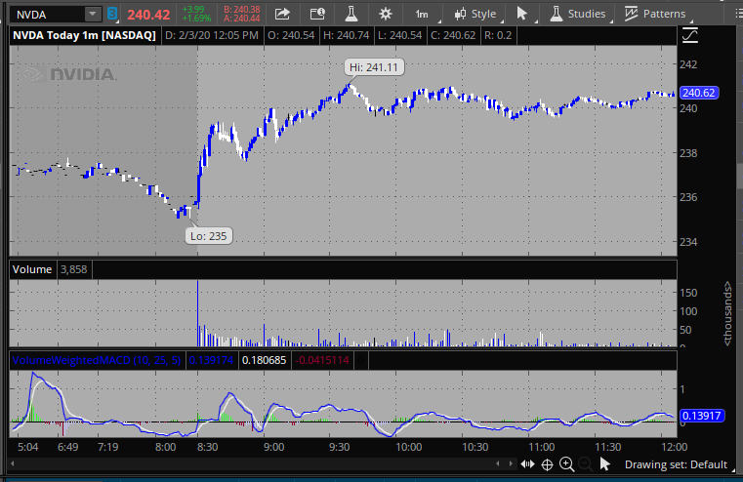Click the crosshair pan icon
Image resolution: width=743 pixels, height=482 pixels.
click(547, 464)
